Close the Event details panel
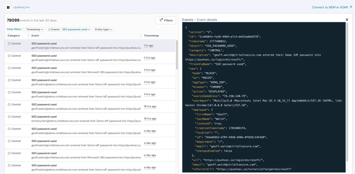The image size is (355, 174). coord(347,20)
